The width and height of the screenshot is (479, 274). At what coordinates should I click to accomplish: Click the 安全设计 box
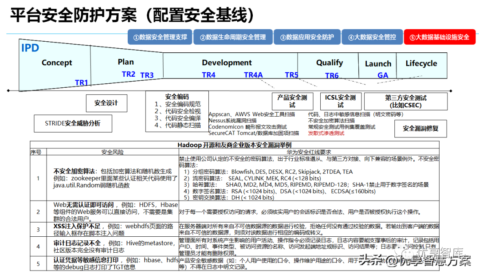106,103
